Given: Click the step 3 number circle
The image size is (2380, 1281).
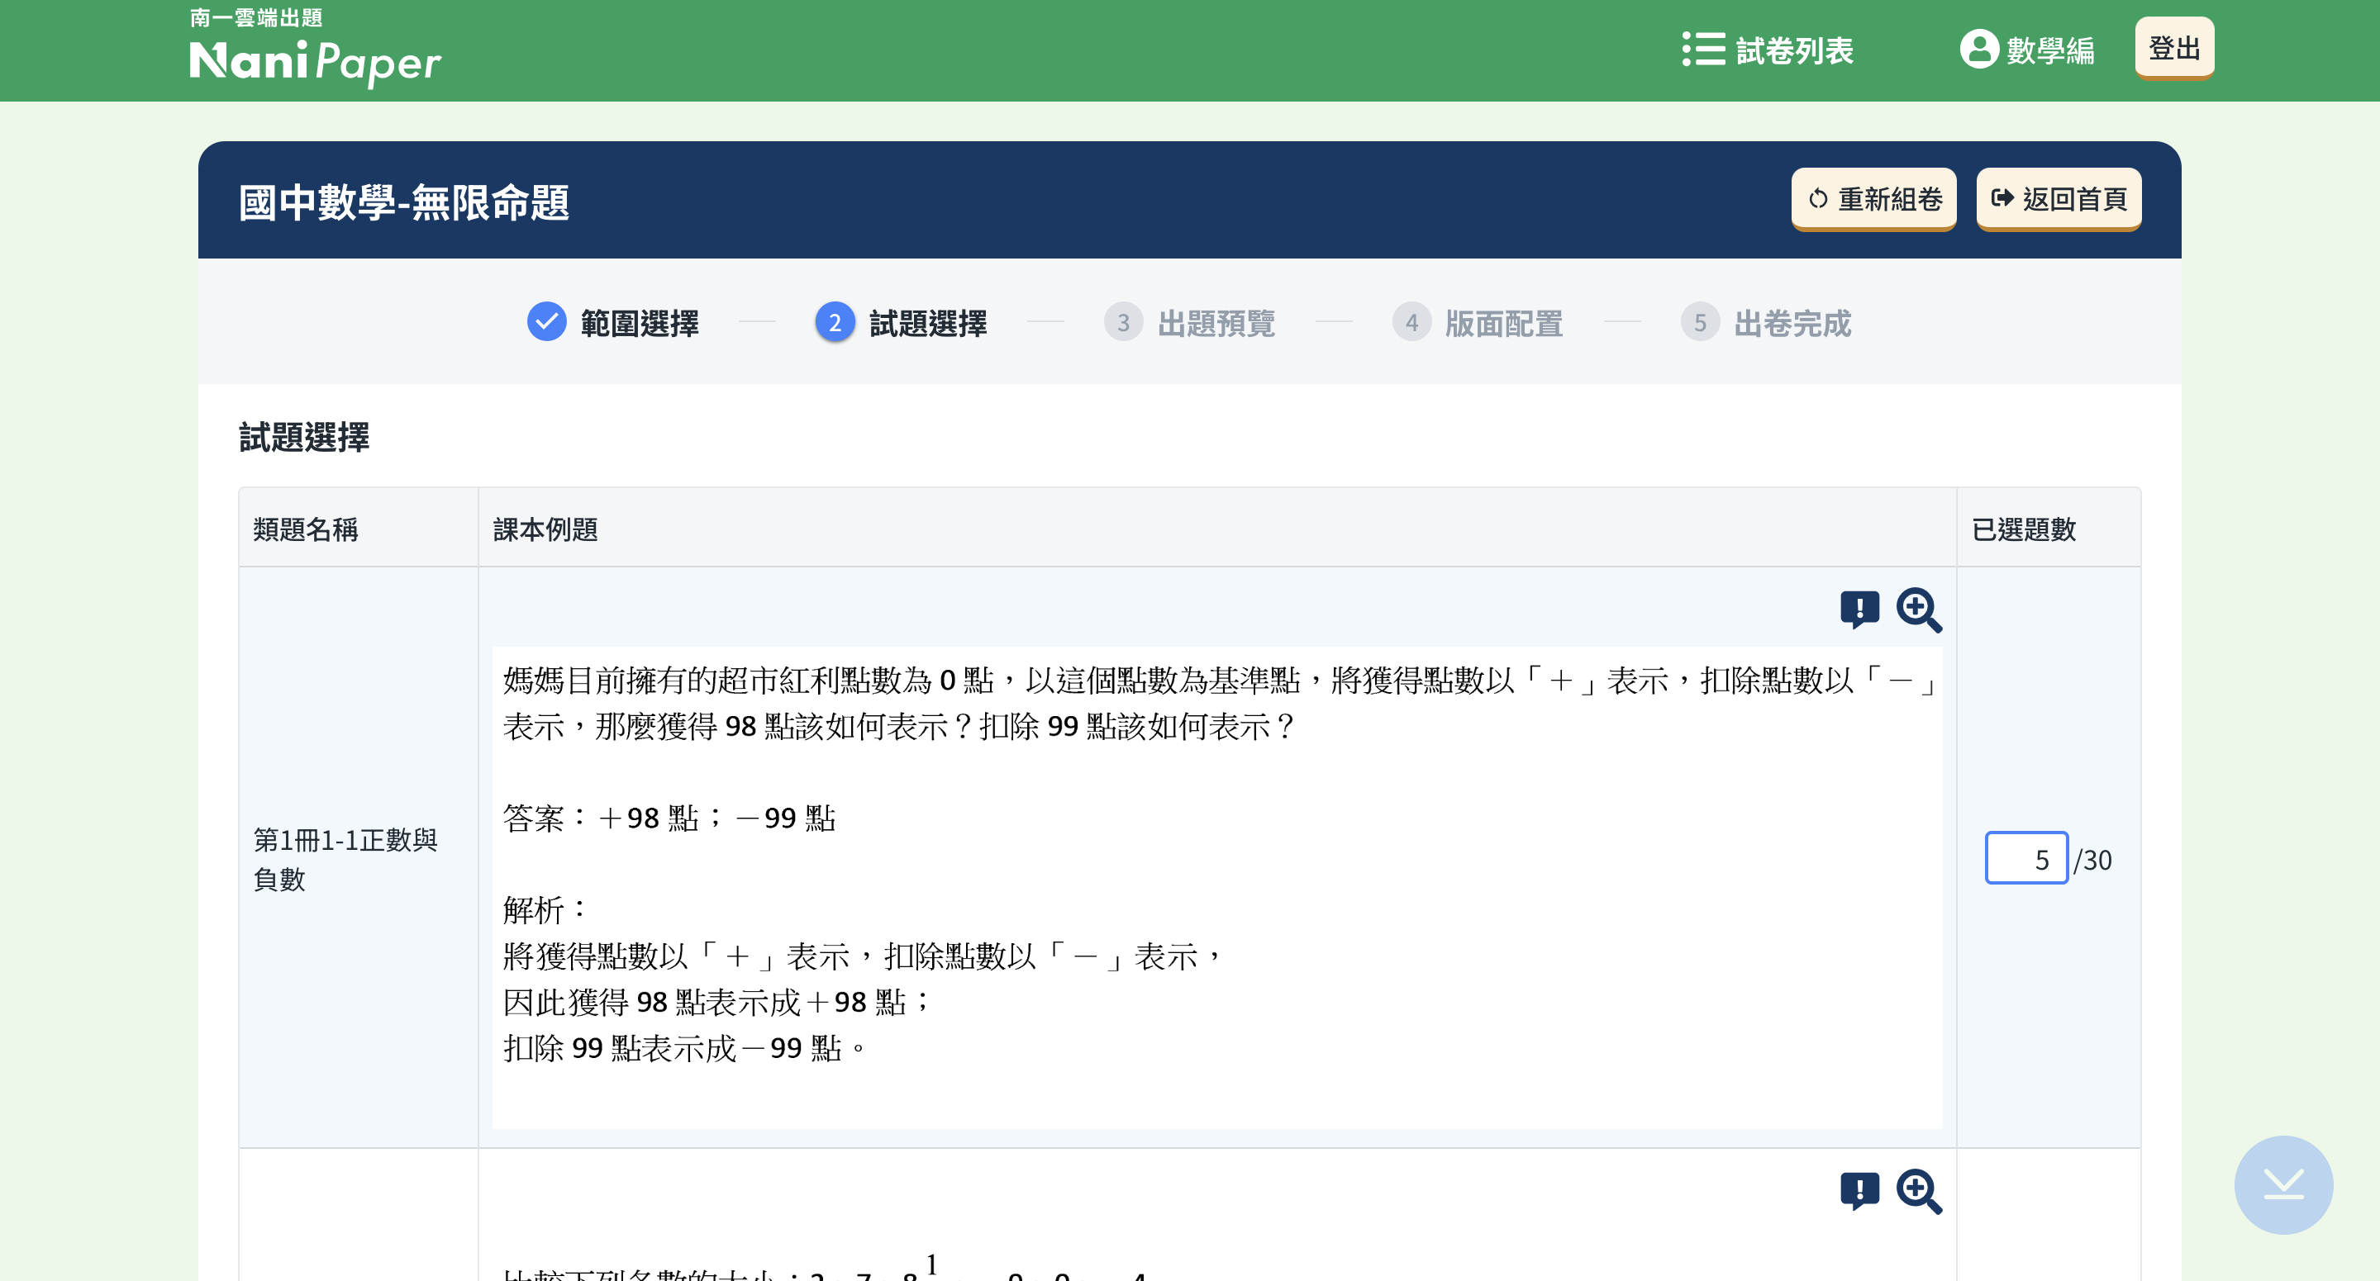Looking at the screenshot, I should (1124, 322).
